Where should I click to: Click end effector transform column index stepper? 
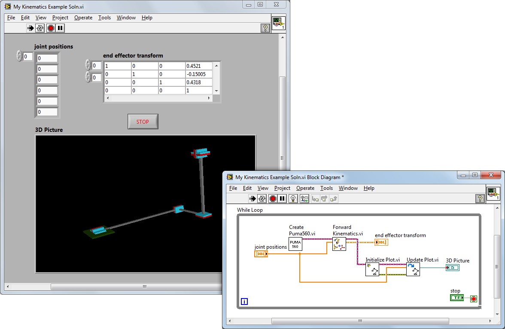(x=88, y=77)
